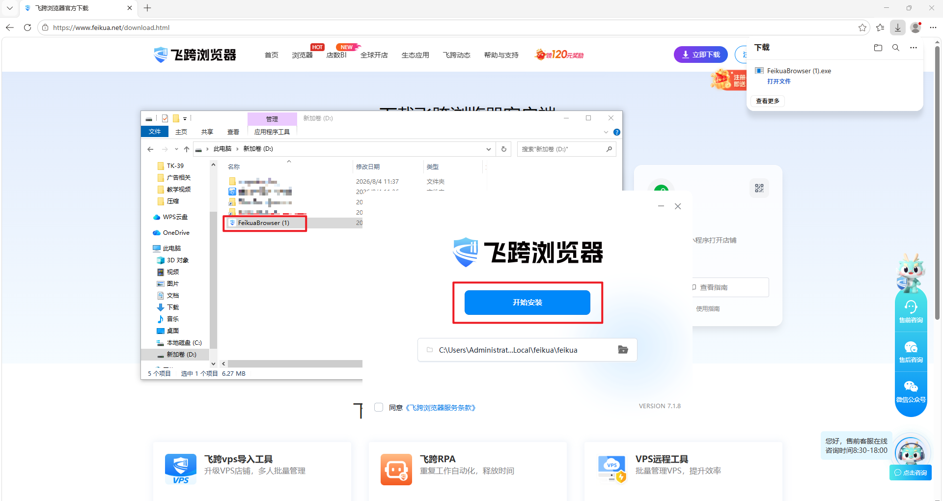Search downloads with the magnifier icon
This screenshot has height=501, width=943.
coord(896,48)
